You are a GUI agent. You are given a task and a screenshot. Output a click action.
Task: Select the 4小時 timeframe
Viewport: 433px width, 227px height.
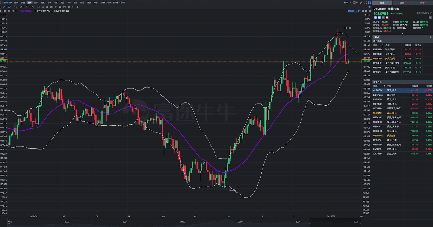click(122, 3)
